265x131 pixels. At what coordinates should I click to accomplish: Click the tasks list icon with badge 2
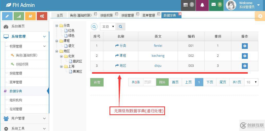point(188,5)
